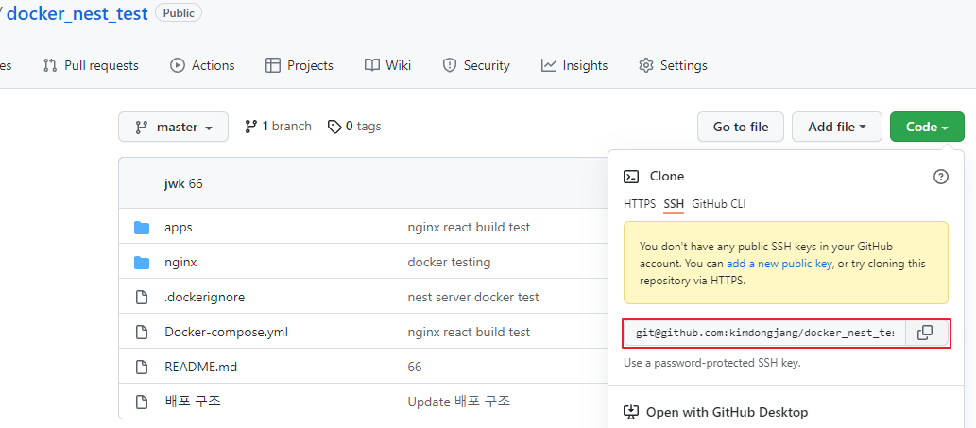Open the Clone help question mark
976x428 pixels.
coord(940,177)
